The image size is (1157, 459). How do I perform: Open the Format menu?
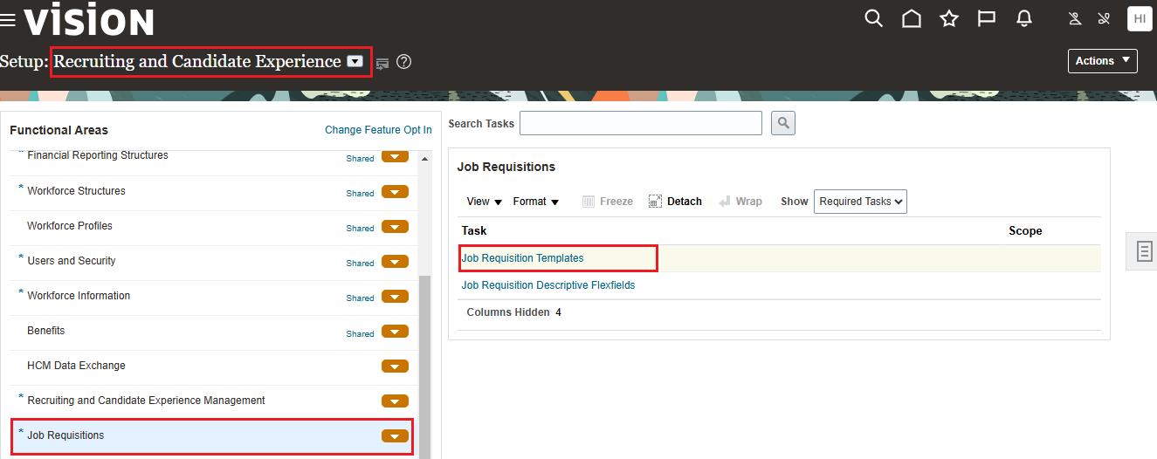(x=536, y=202)
